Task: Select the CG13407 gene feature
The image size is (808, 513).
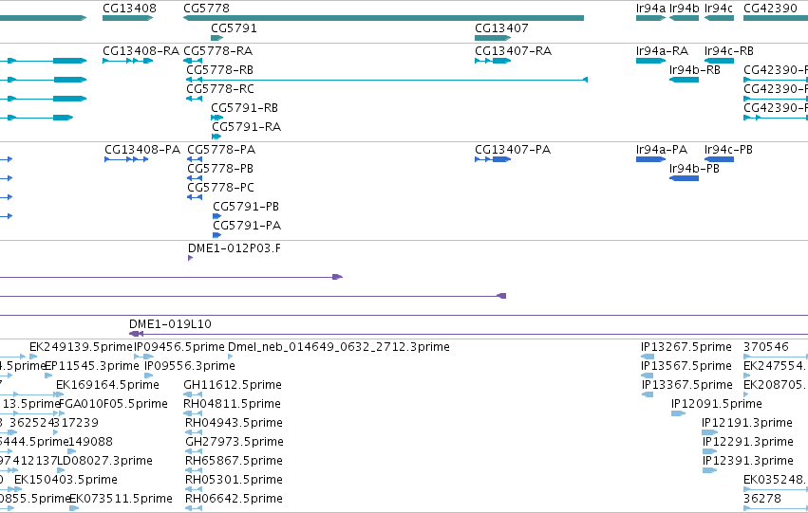Action: pos(493,38)
